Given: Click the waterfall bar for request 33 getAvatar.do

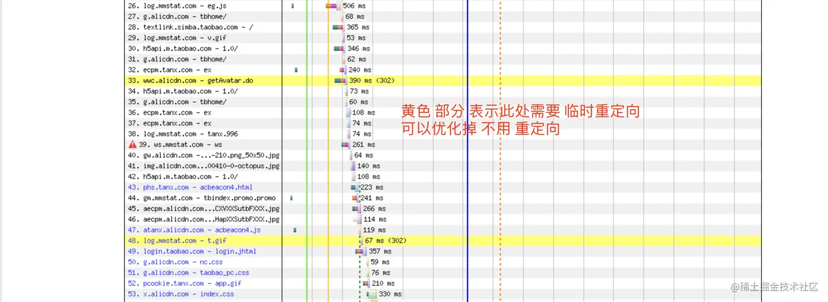Looking at the screenshot, I should [x=341, y=80].
